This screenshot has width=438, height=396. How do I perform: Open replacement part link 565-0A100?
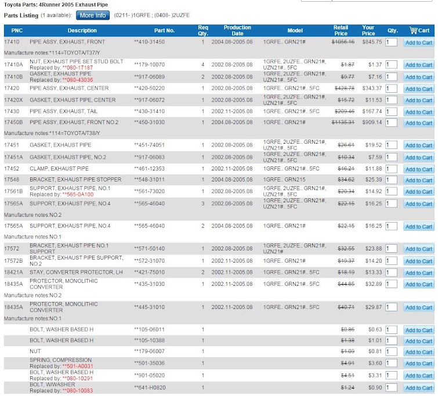(78, 195)
